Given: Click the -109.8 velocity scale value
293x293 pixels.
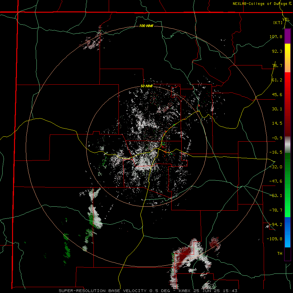Looking at the screenshot, I should [x=274, y=239].
